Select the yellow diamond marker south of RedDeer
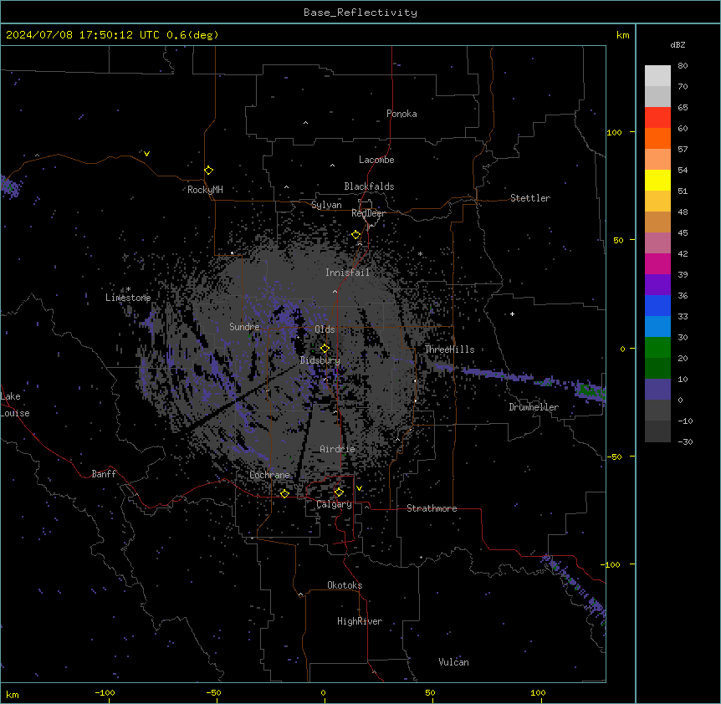 tap(356, 235)
